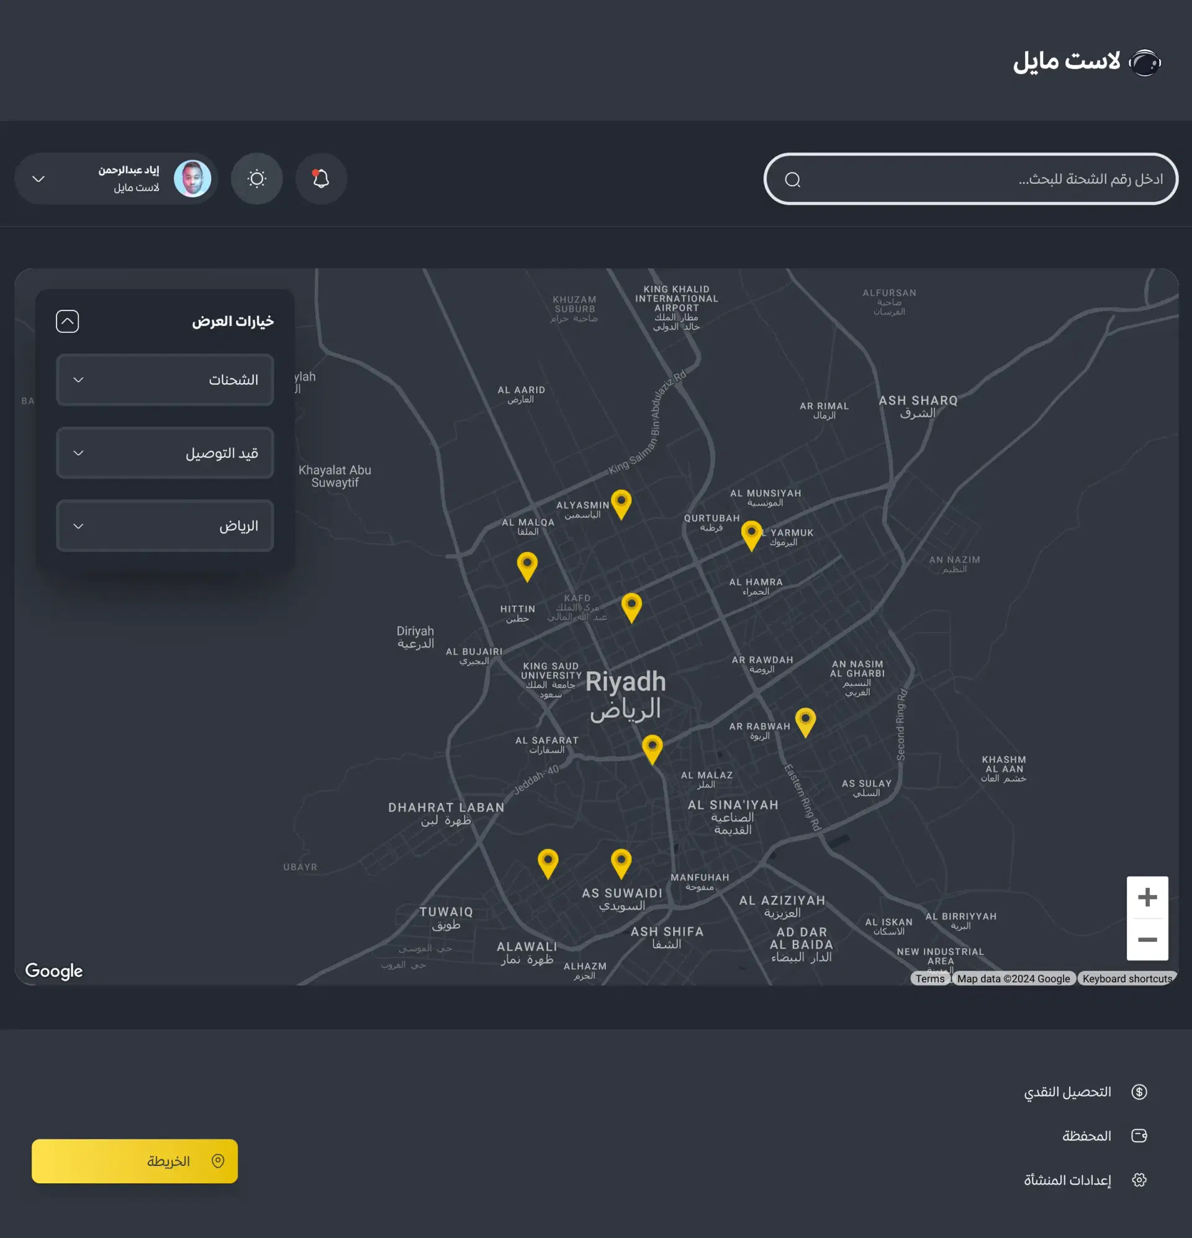Select map pin near Al Yarmuk
Screen dimensions: 1192x1238
pyautogui.click(x=751, y=536)
